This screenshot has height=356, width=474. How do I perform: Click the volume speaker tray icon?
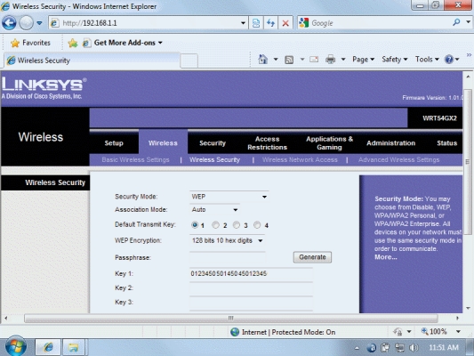click(414, 348)
